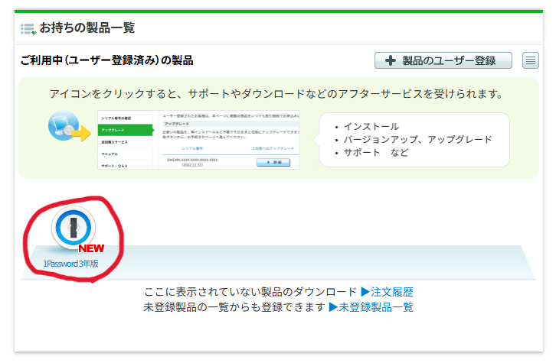
Task: Click the ご利用中(ユーザー登録済み)の製品 heading
Action: [x=106, y=60]
